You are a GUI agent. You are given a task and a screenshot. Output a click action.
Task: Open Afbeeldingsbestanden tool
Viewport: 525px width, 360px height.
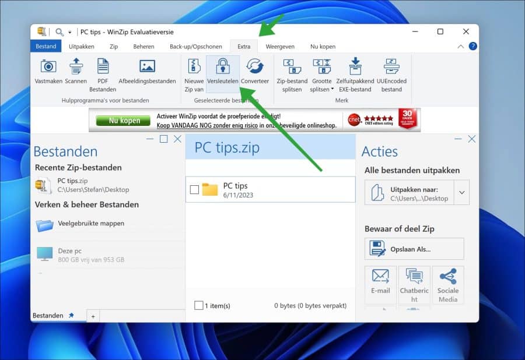pyautogui.click(x=147, y=70)
